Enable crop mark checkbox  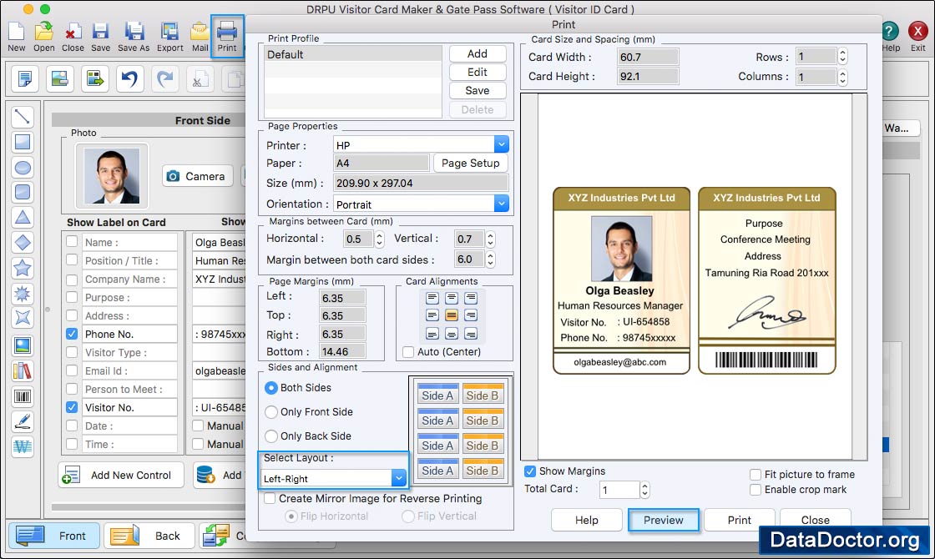[x=755, y=489]
